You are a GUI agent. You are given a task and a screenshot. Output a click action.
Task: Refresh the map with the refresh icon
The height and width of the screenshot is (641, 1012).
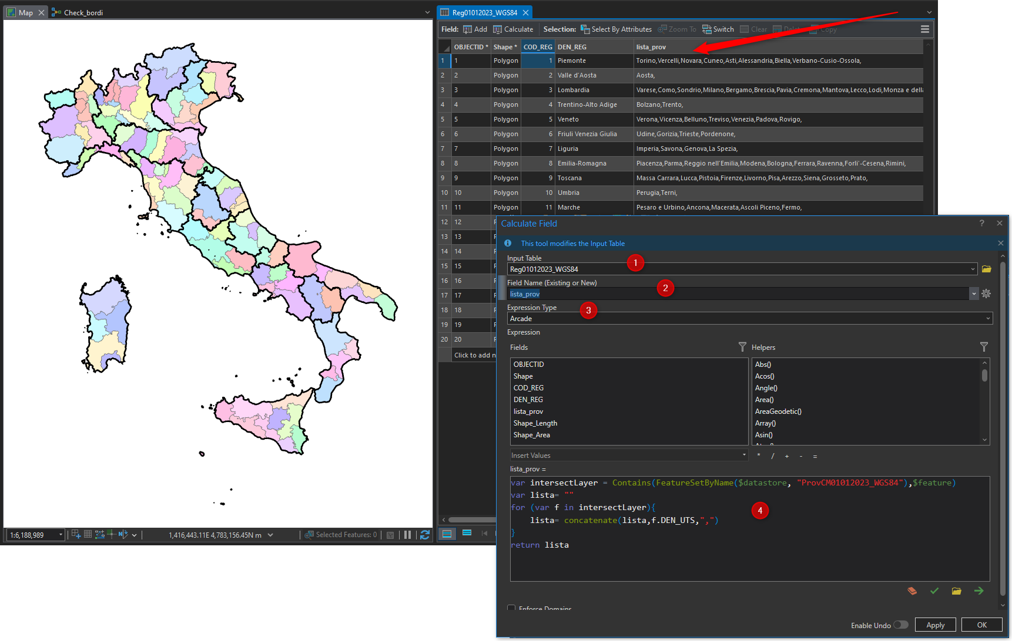tap(425, 535)
